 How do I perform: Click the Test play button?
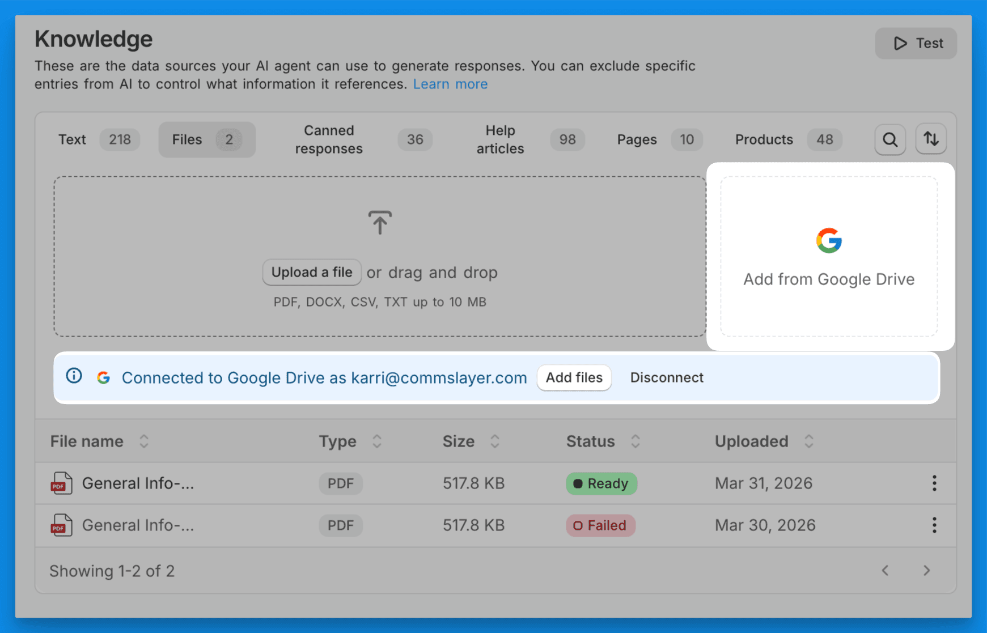[916, 44]
